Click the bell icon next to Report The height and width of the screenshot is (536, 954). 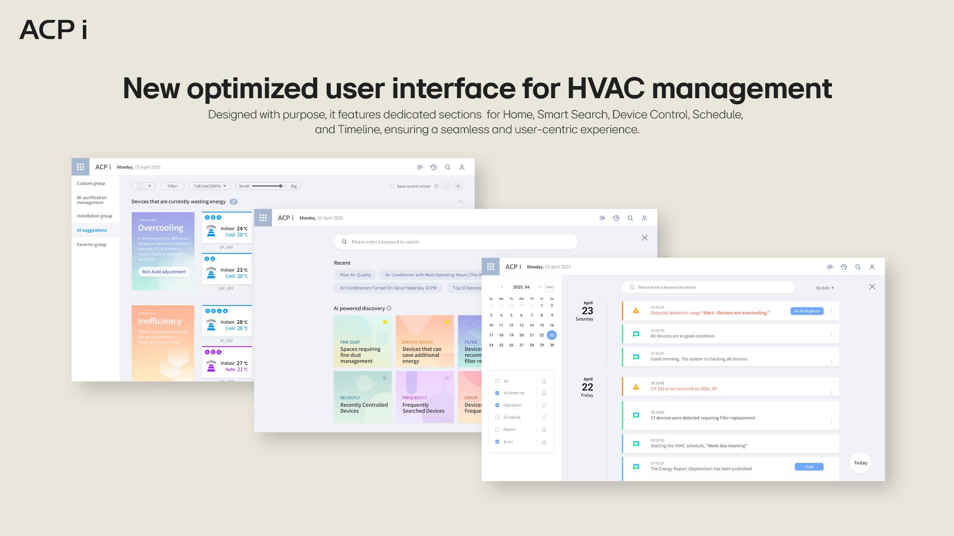pyautogui.click(x=544, y=429)
